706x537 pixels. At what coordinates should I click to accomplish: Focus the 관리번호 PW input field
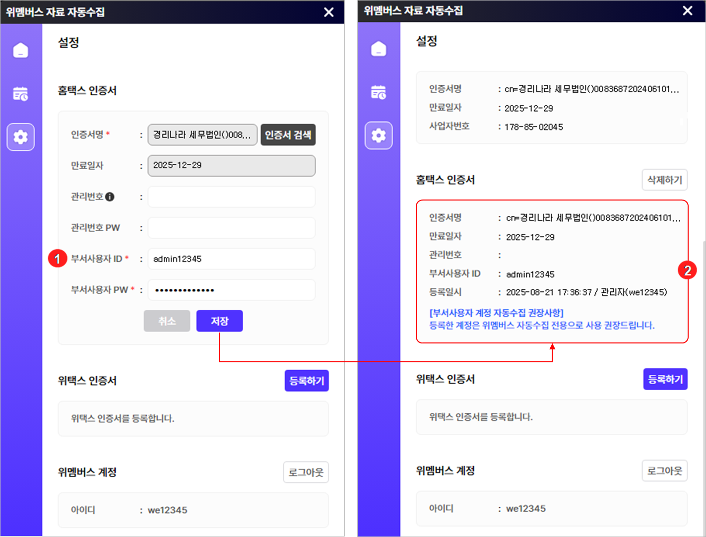pyautogui.click(x=232, y=228)
